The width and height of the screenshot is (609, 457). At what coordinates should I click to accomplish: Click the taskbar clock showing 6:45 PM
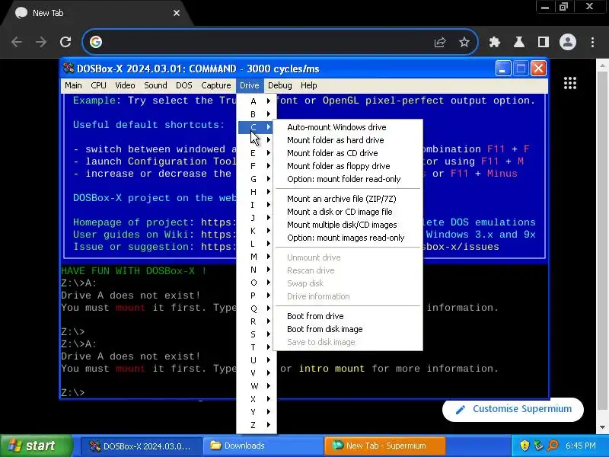tap(581, 446)
